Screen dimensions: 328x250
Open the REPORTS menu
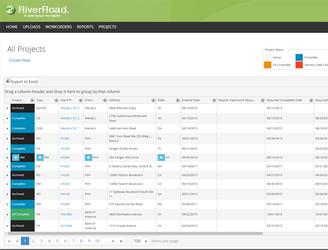85,27
